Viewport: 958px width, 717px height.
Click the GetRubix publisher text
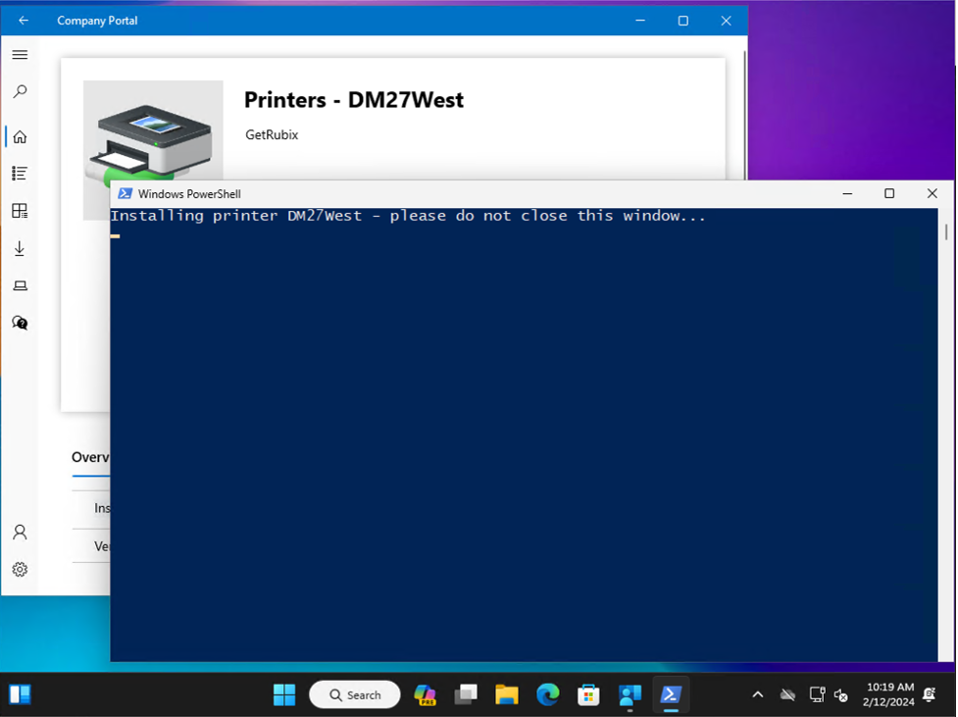(x=272, y=135)
